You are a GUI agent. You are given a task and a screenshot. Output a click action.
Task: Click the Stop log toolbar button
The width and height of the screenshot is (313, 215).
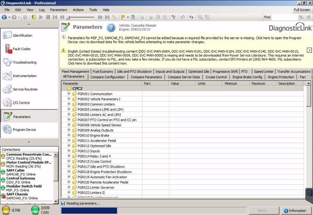pyautogui.click(x=48, y=17)
